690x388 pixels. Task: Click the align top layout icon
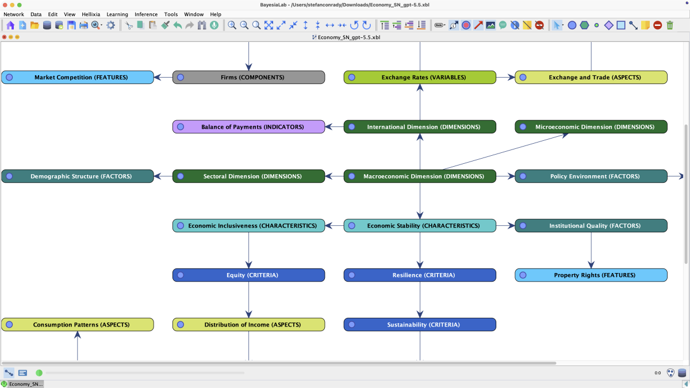tap(385, 25)
